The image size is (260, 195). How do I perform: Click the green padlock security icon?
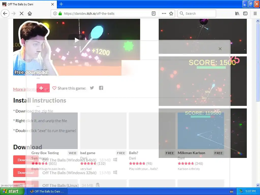[x=60, y=13]
